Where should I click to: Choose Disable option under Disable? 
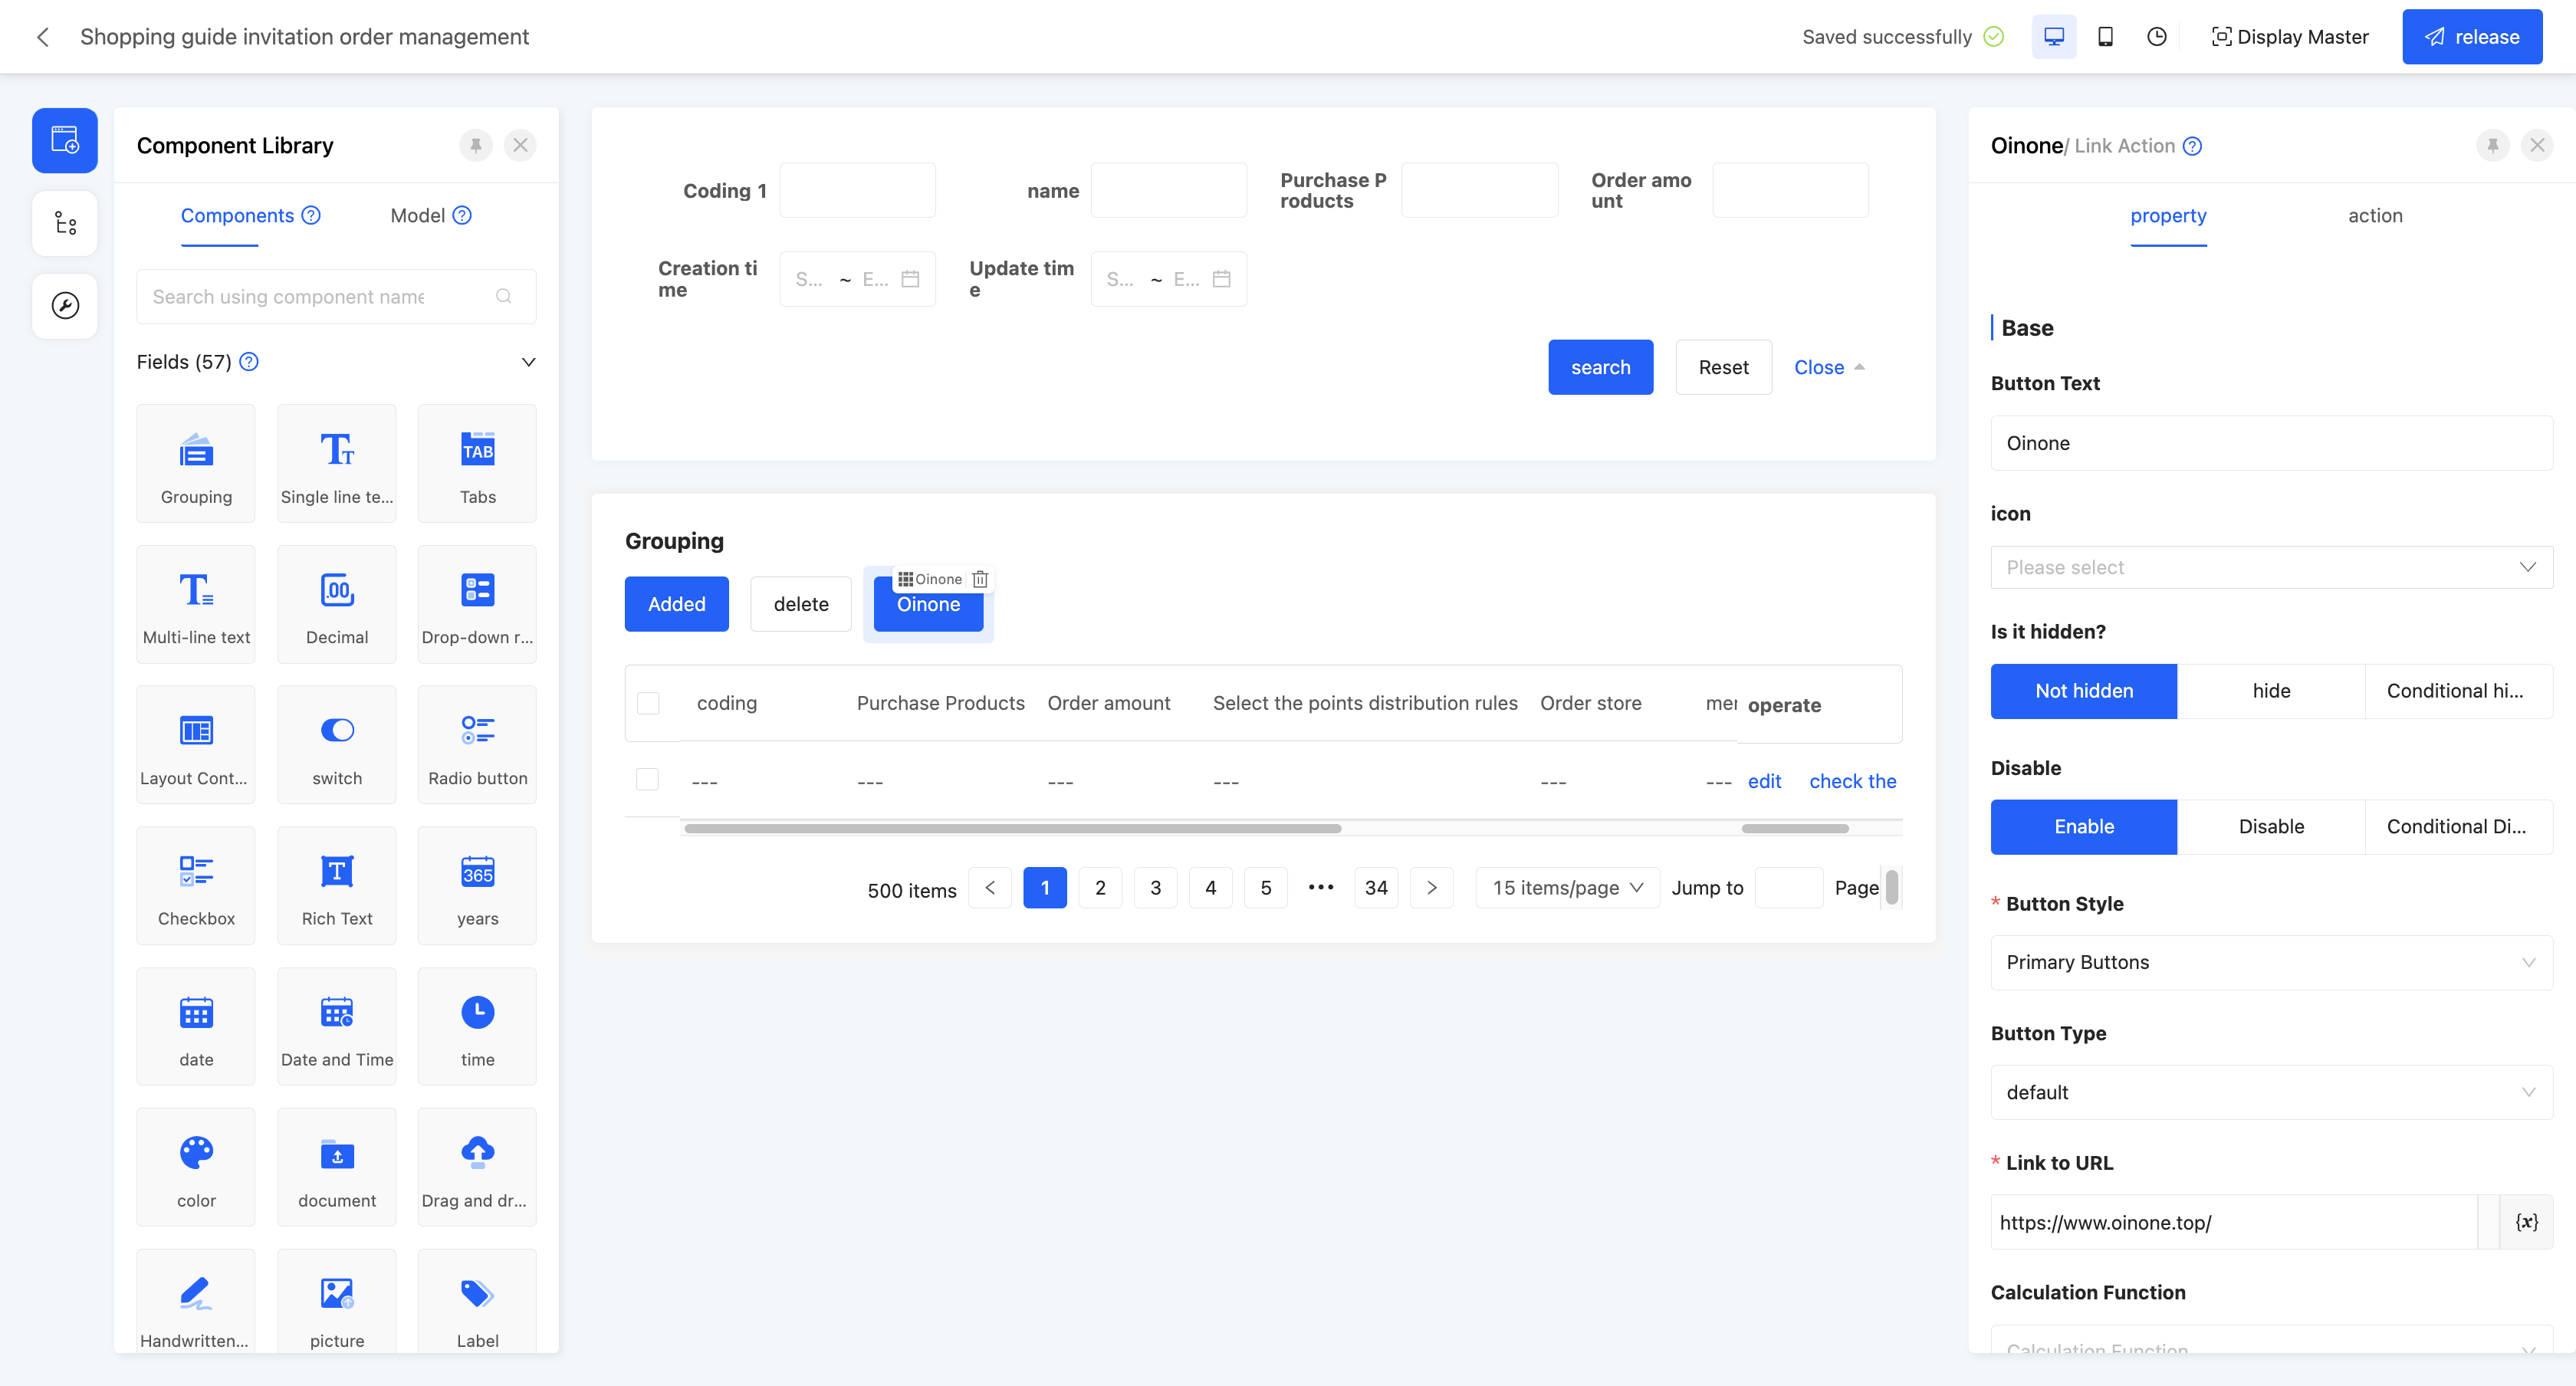[2271, 827]
